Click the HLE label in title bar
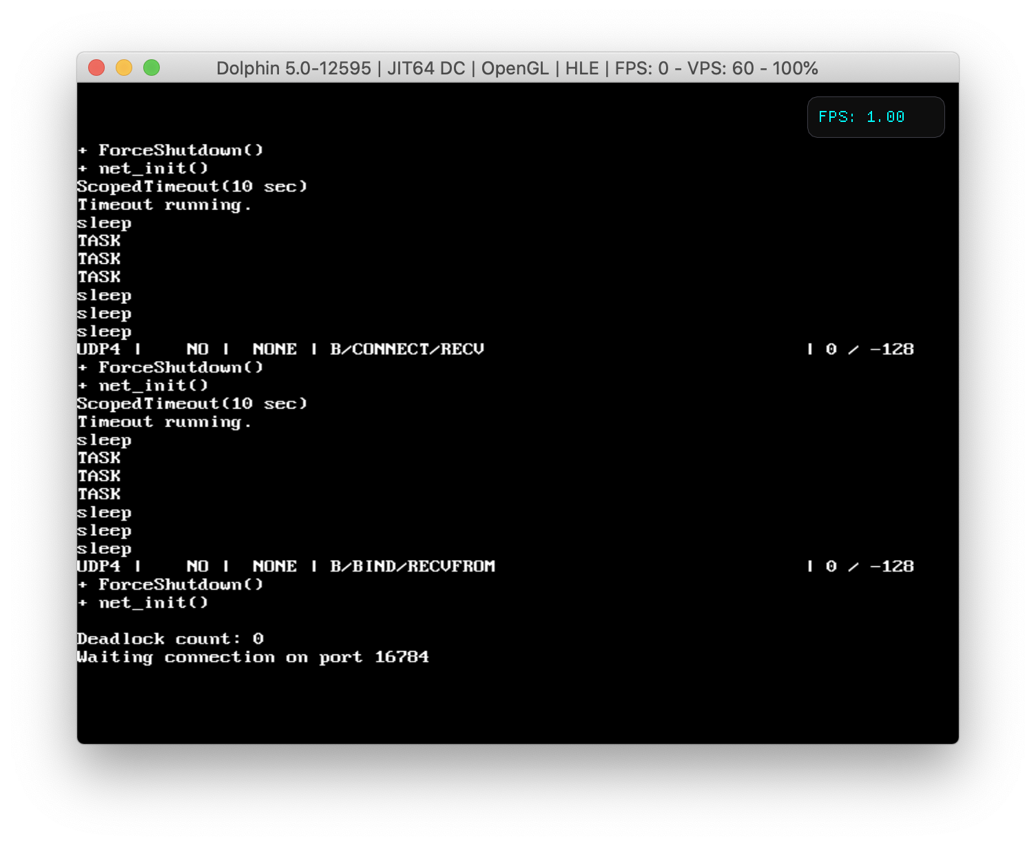 (x=581, y=68)
